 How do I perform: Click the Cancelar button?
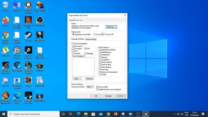[x=108, y=96]
